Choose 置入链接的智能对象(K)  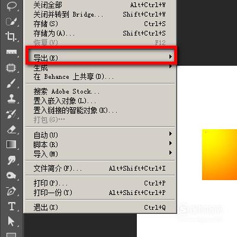coord(100,110)
